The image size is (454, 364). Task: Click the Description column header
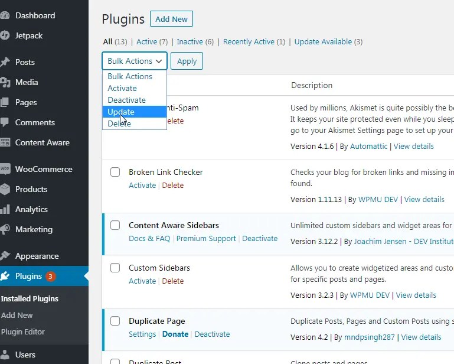312,85
